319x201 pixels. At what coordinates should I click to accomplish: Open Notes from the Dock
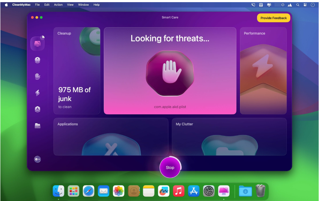[x=149, y=191]
